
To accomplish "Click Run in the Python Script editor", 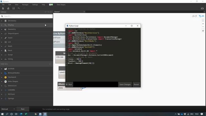I will coord(69,84).
